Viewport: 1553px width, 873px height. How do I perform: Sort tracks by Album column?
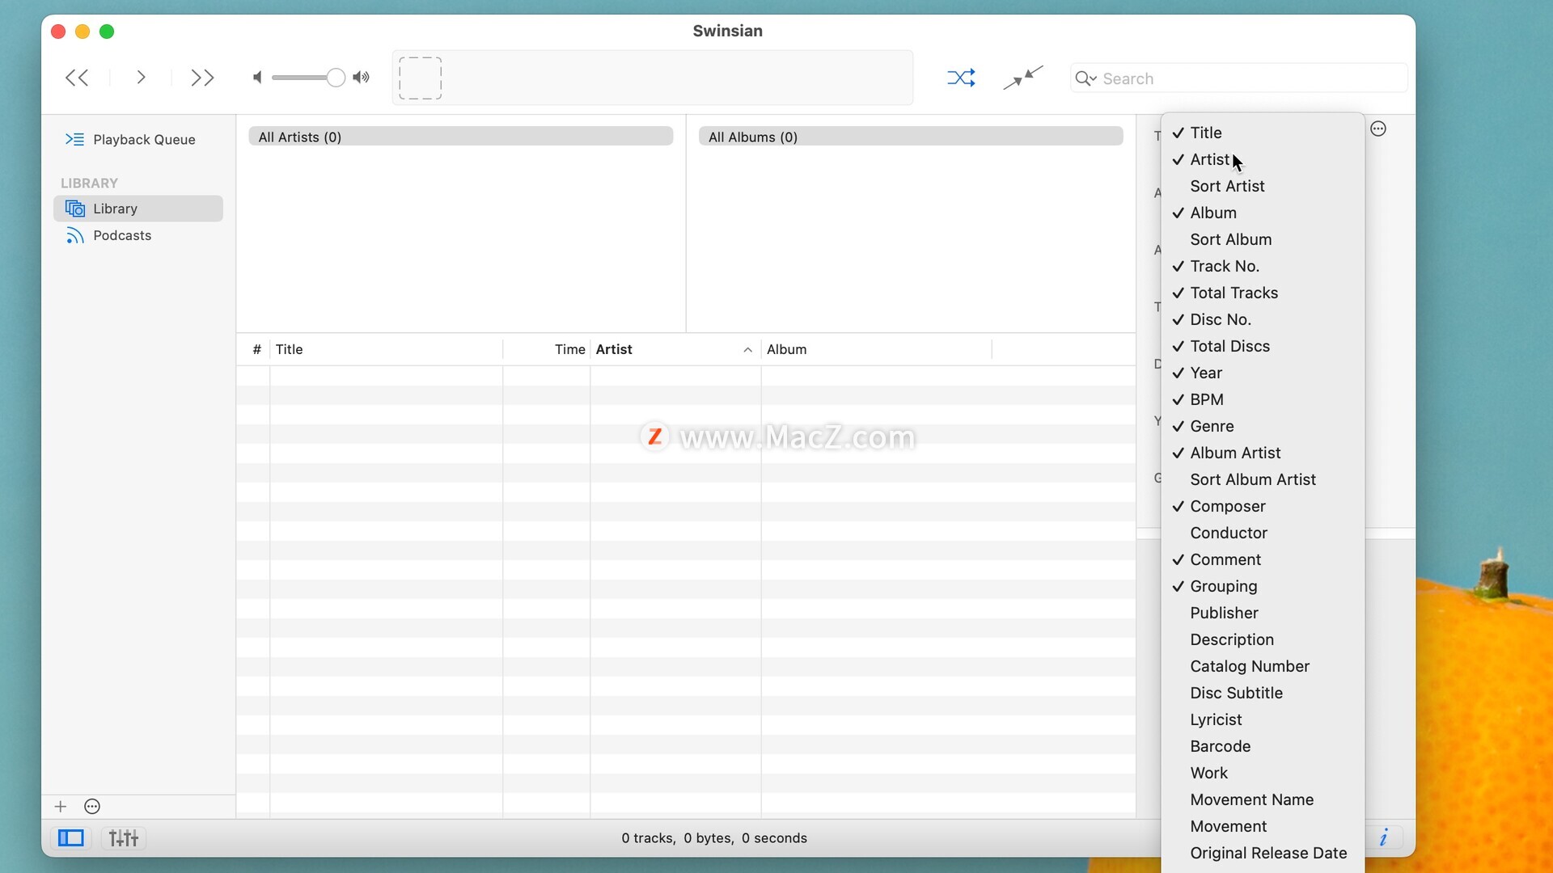pos(876,349)
